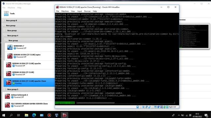Image resolution: width=211 pixels, height=118 pixels.
Task: Click the audio indicator in VM status bar
Action: coord(143,107)
